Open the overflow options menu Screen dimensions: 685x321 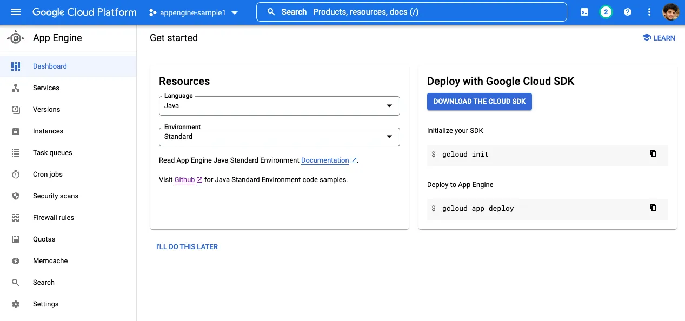tap(649, 12)
